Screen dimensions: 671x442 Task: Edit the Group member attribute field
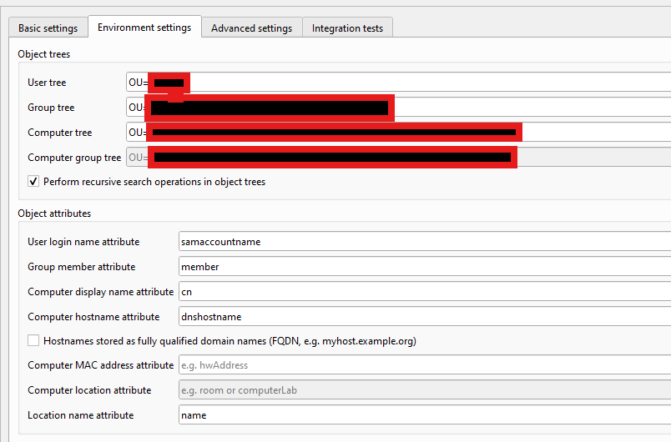click(425, 266)
